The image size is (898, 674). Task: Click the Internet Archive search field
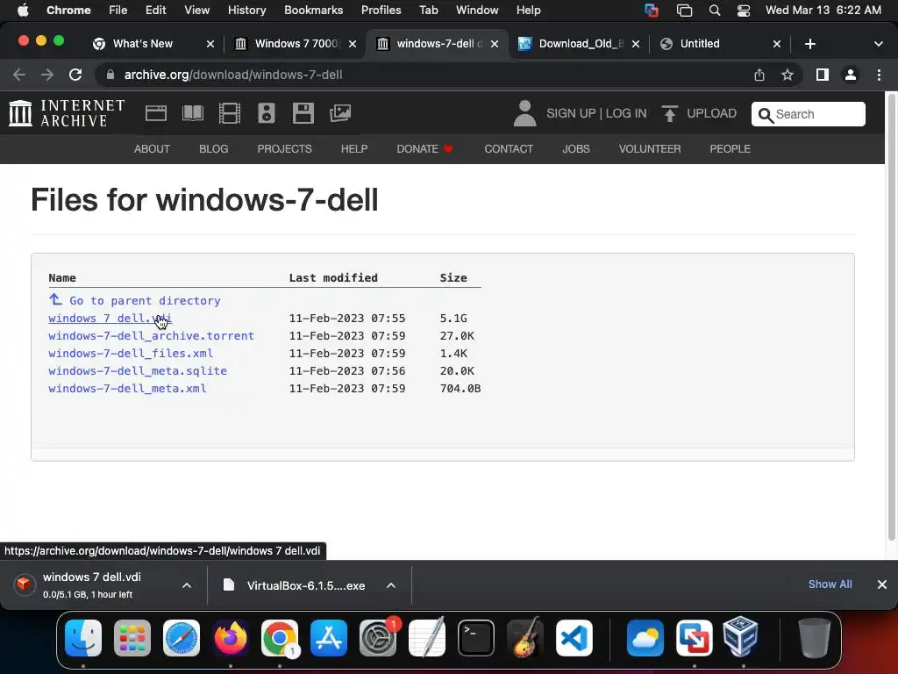pyautogui.click(x=808, y=114)
